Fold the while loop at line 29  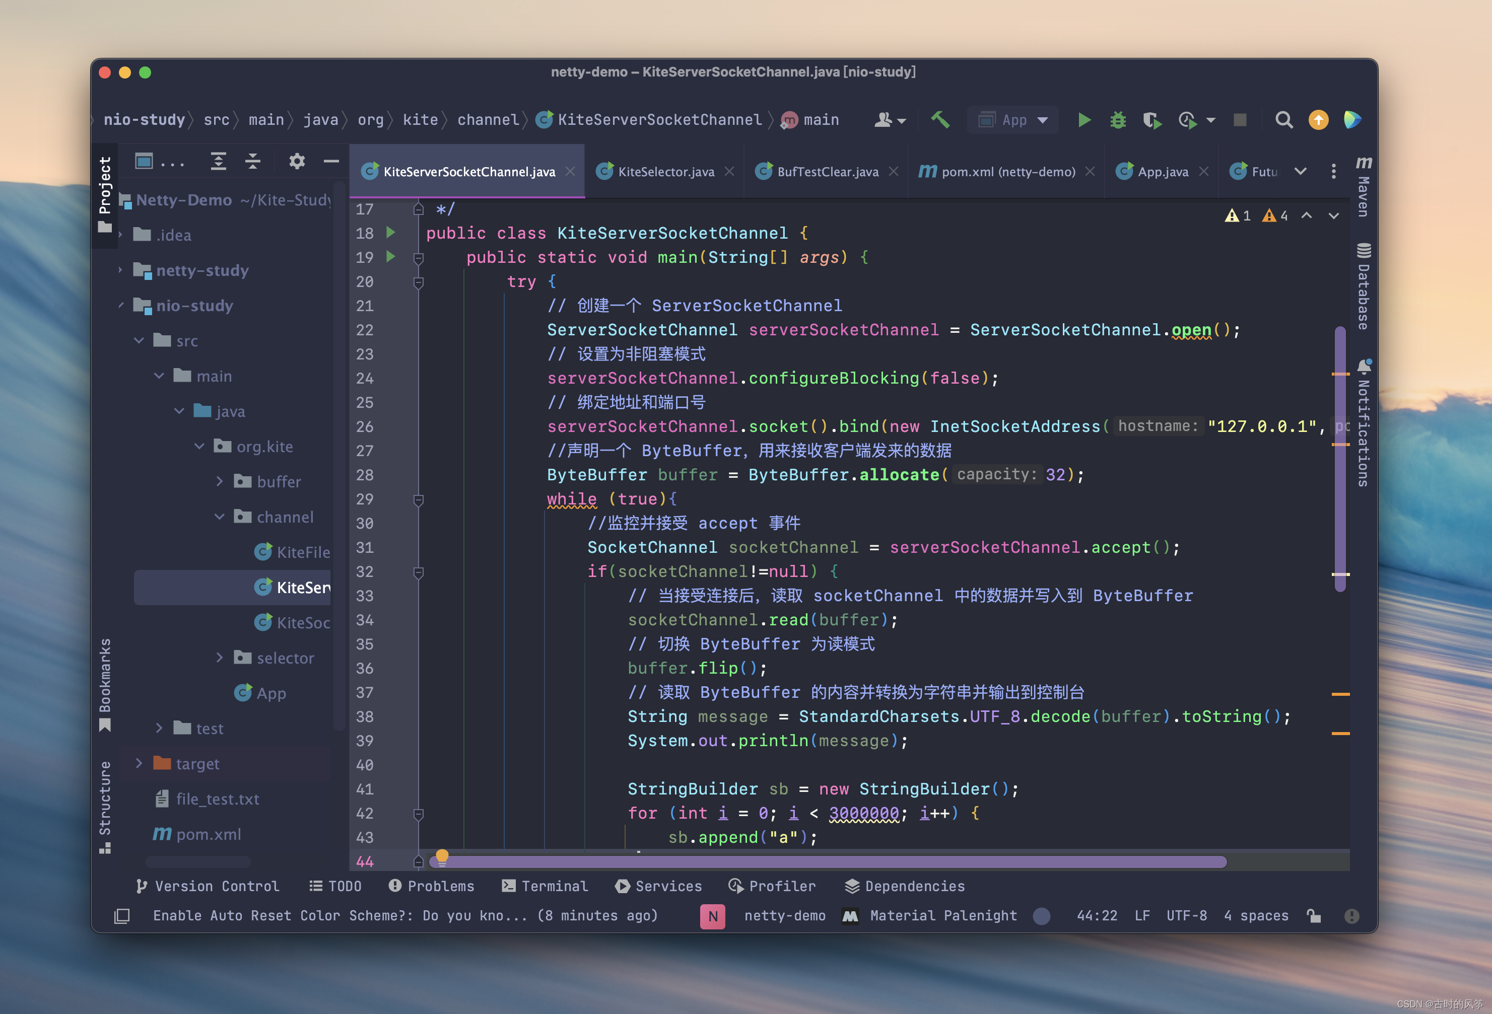point(419,499)
